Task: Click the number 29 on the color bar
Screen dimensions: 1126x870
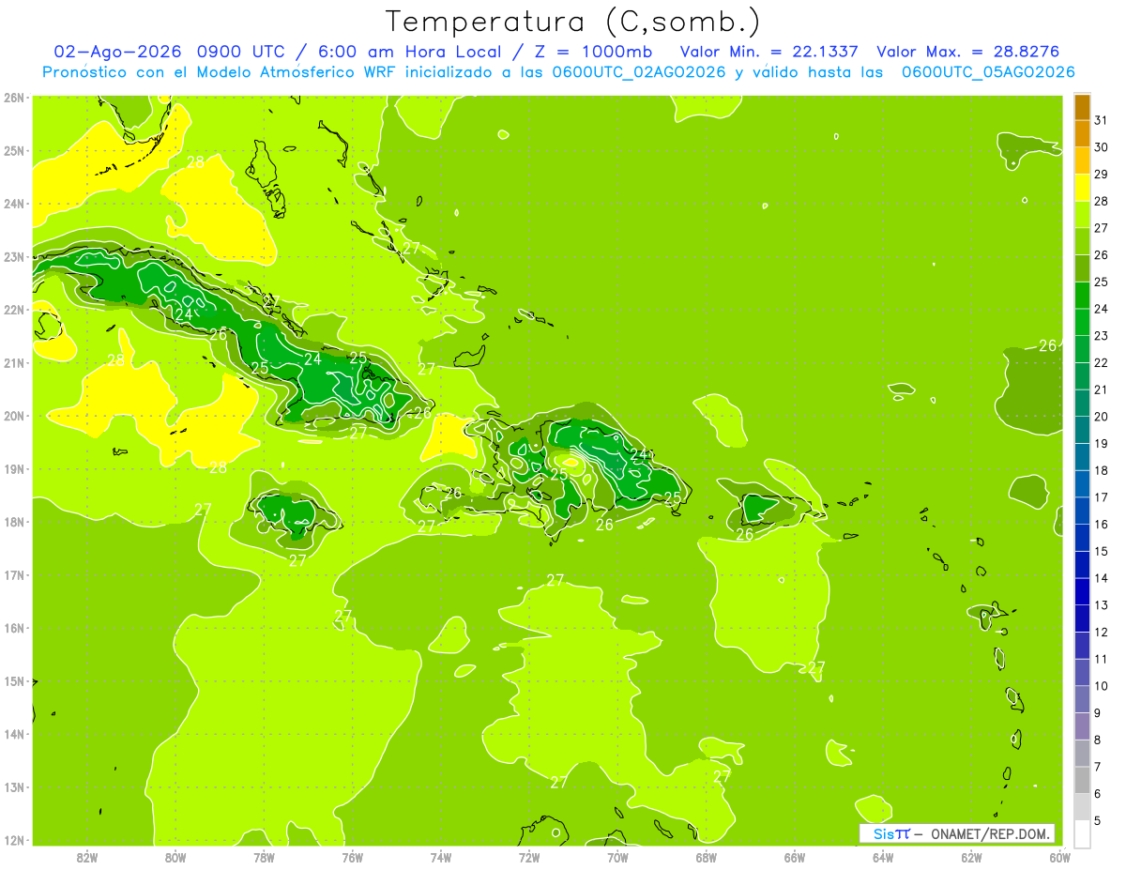Action: pyautogui.click(x=1101, y=175)
